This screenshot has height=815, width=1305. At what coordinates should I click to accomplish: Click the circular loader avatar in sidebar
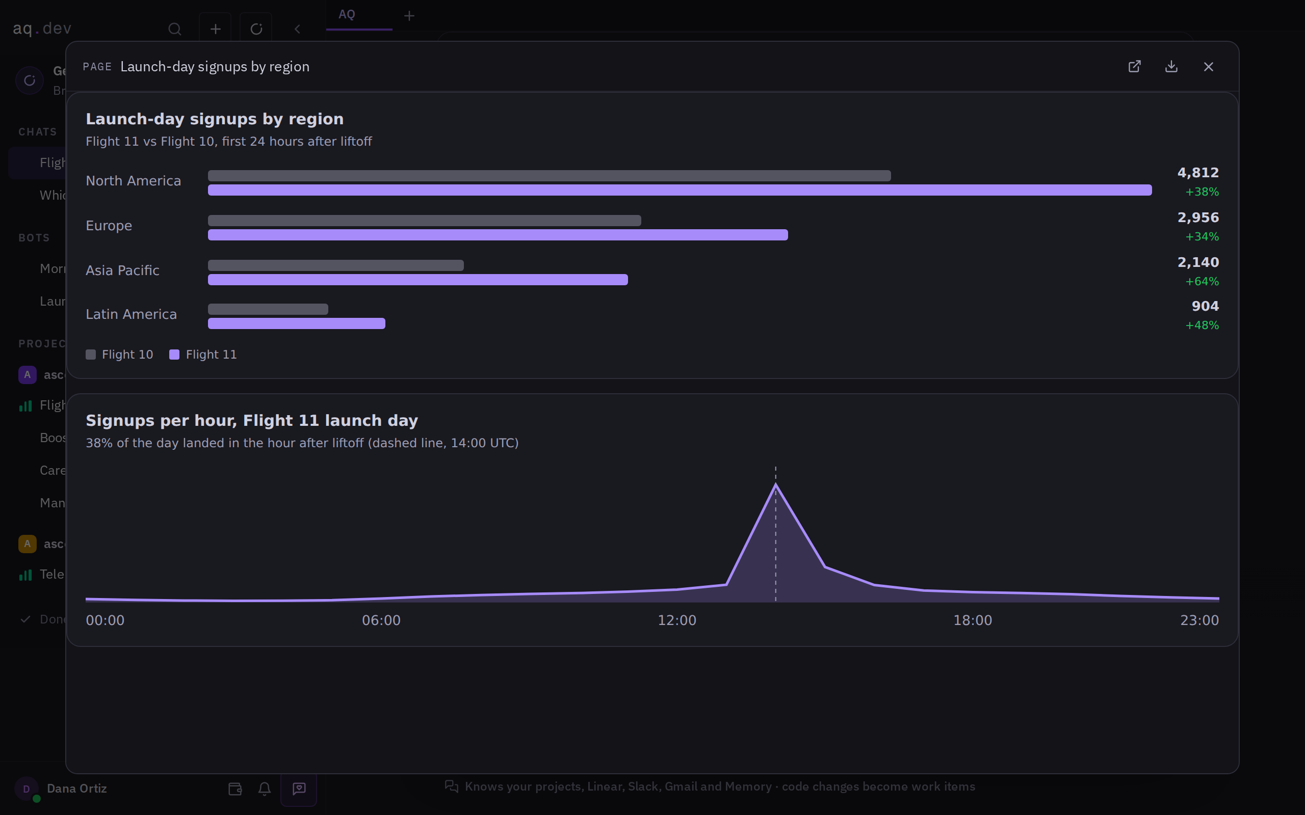(x=30, y=80)
